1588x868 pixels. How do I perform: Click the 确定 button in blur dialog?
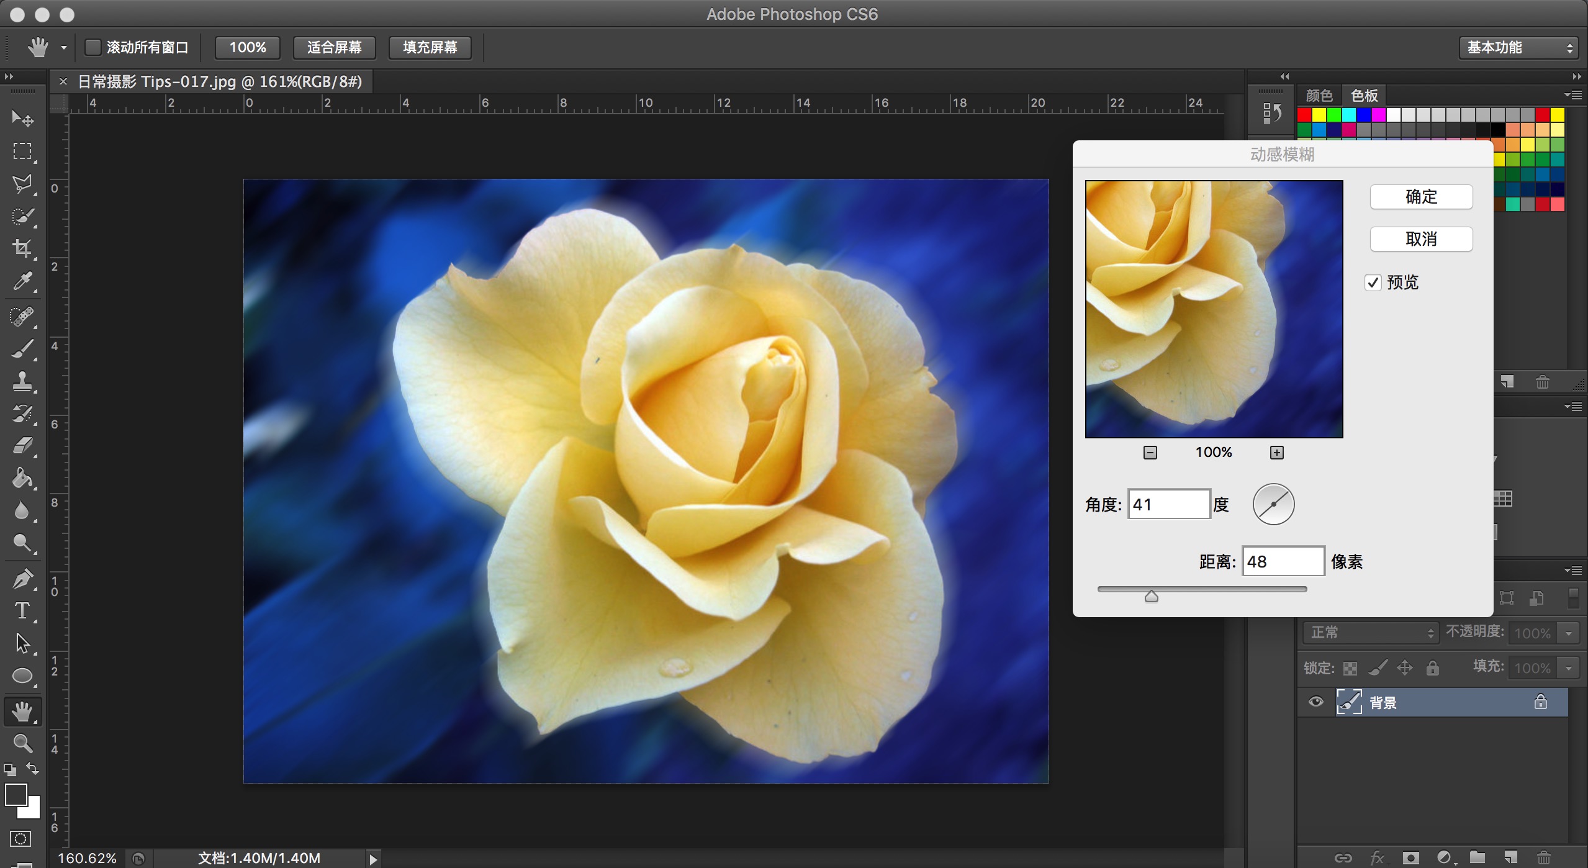[x=1420, y=197]
